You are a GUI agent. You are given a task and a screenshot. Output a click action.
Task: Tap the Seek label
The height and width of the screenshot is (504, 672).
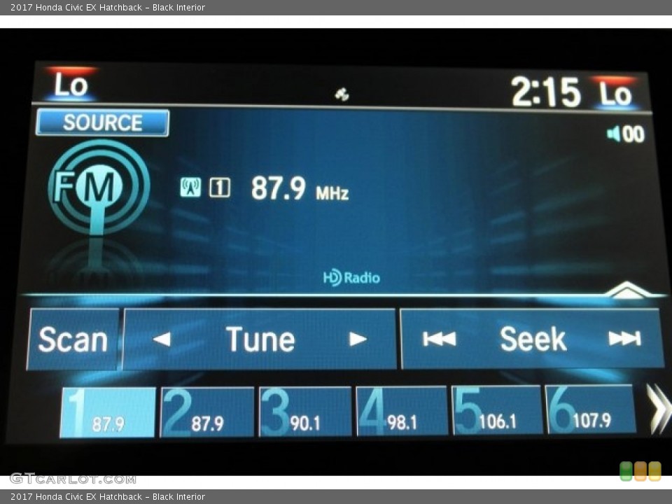click(533, 339)
